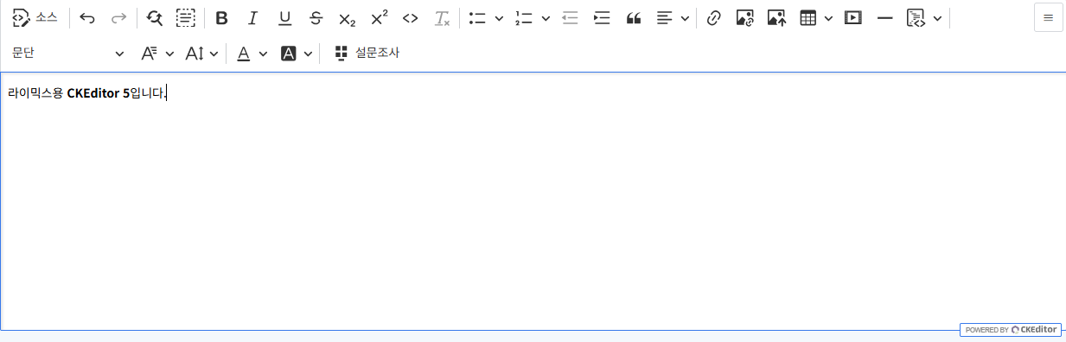Click the 설문조사 survey button
Viewport: 1066px width, 342px height.
(x=367, y=54)
